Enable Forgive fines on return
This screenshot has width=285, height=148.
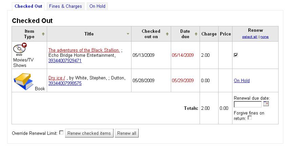point(250,118)
